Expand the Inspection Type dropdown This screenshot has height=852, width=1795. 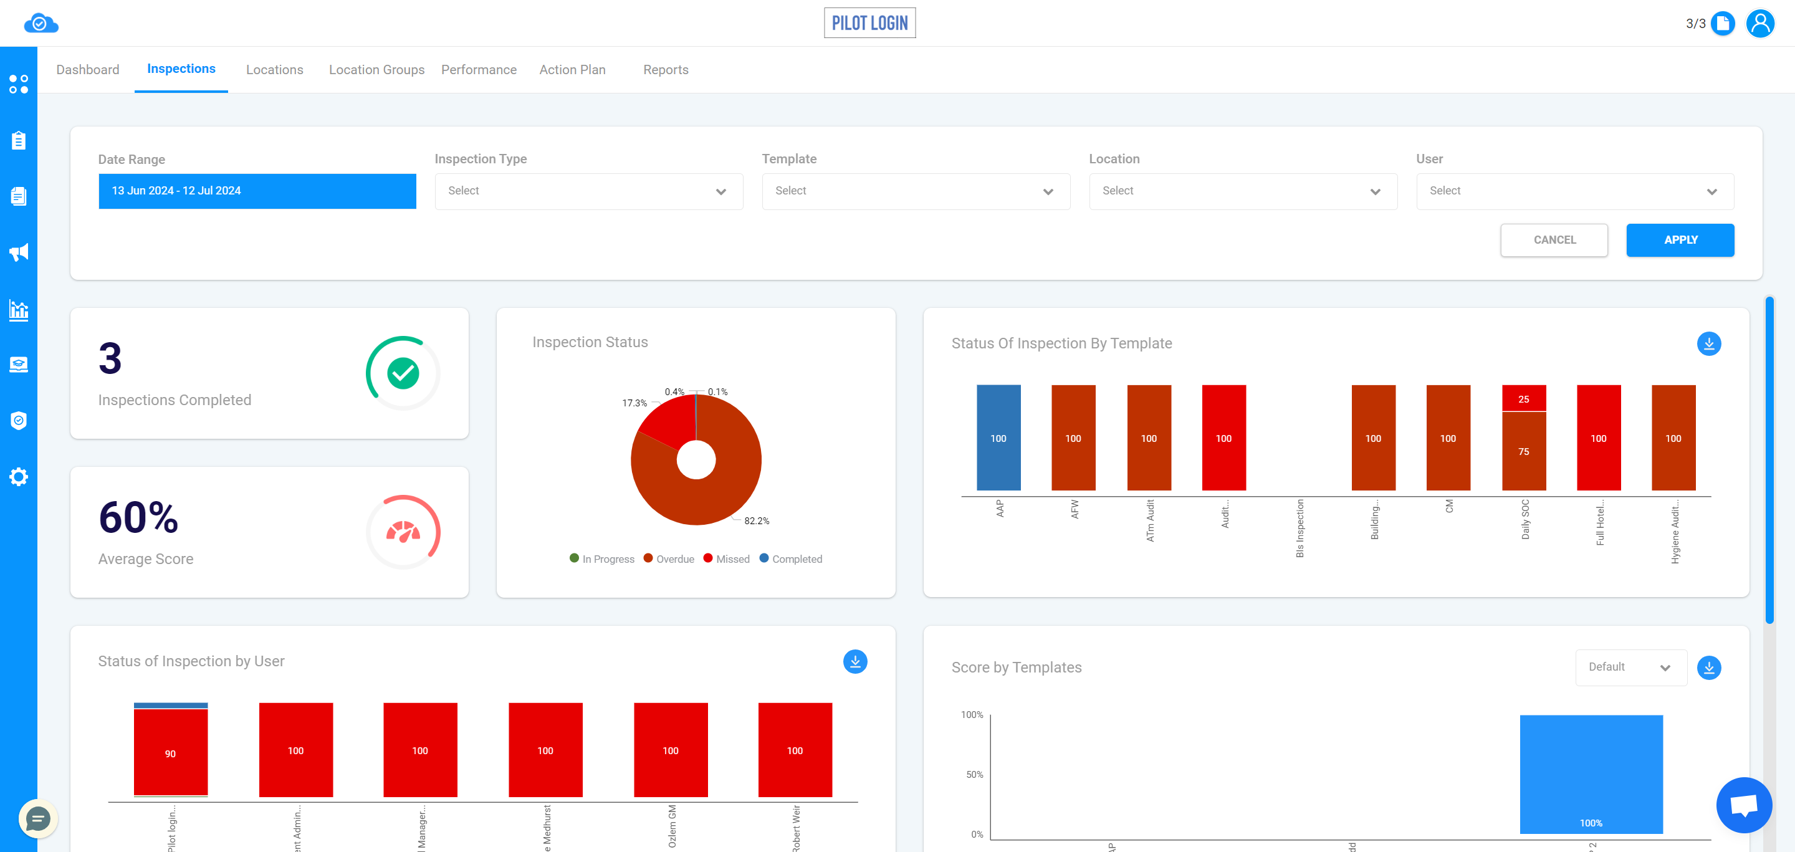click(588, 191)
